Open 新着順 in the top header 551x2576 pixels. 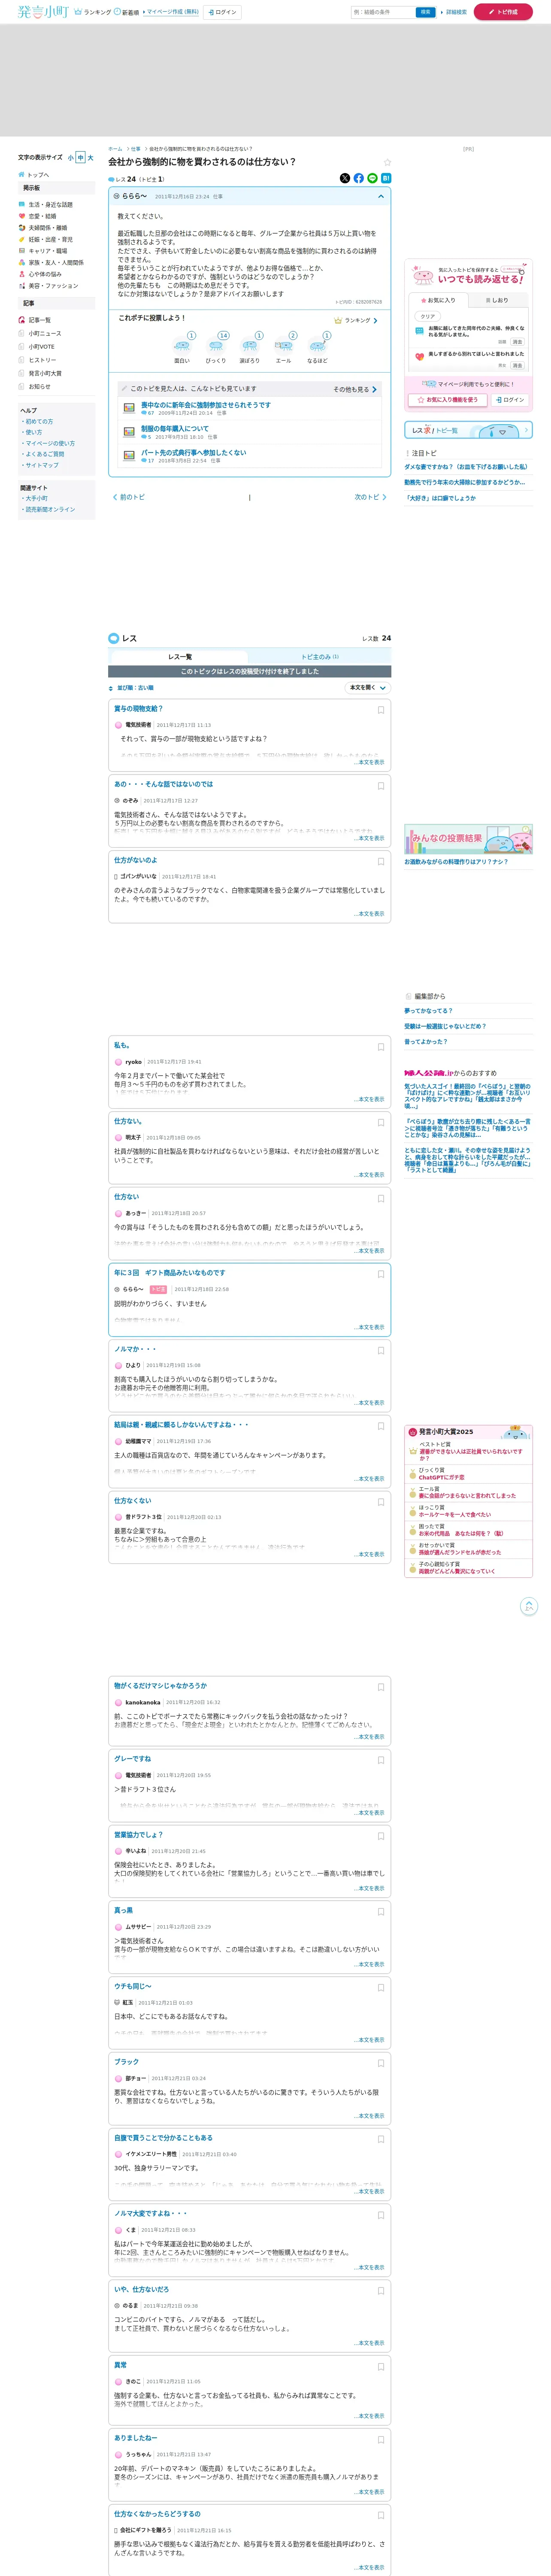click(x=127, y=12)
